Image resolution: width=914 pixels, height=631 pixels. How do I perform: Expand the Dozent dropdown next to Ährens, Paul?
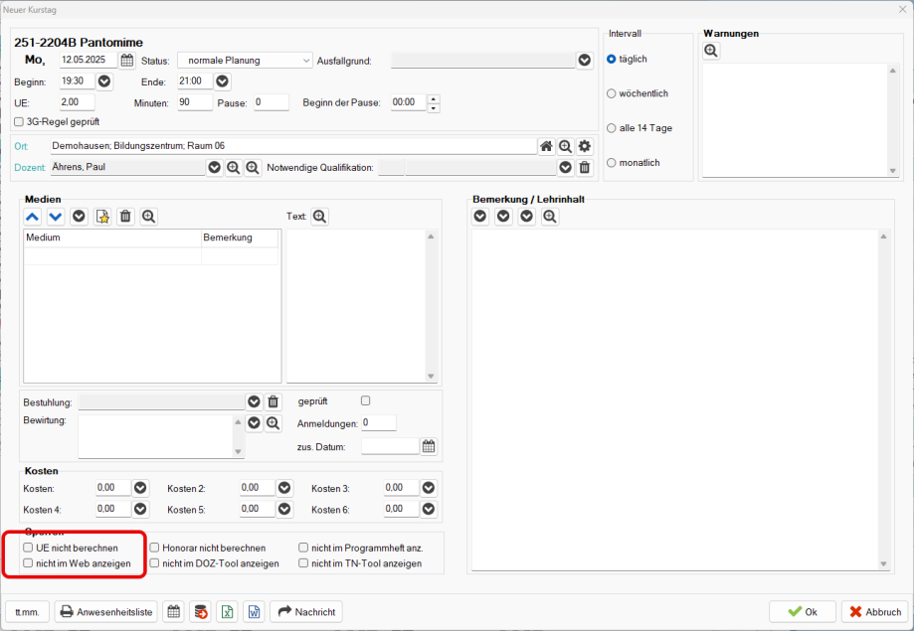coord(215,168)
